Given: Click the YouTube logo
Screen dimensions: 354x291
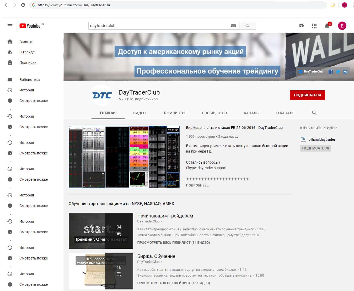Looking at the screenshot, I should click(x=30, y=26).
